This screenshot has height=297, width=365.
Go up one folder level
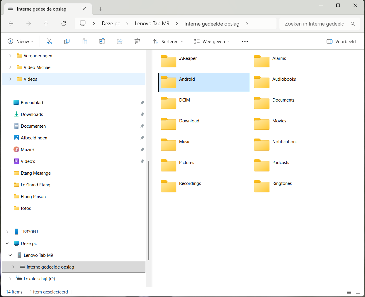(x=46, y=23)
